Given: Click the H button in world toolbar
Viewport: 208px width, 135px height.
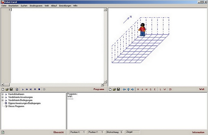Looking at the screenshot, I should tap(138, 89).
